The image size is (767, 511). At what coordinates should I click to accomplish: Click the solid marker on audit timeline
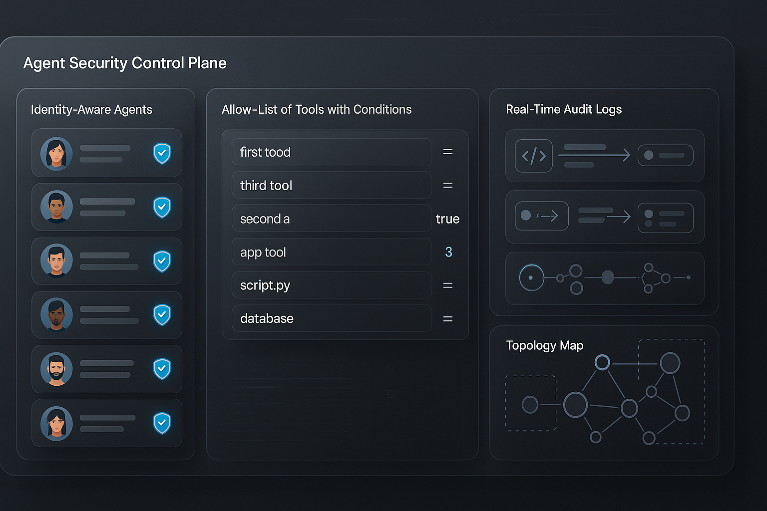608,277
